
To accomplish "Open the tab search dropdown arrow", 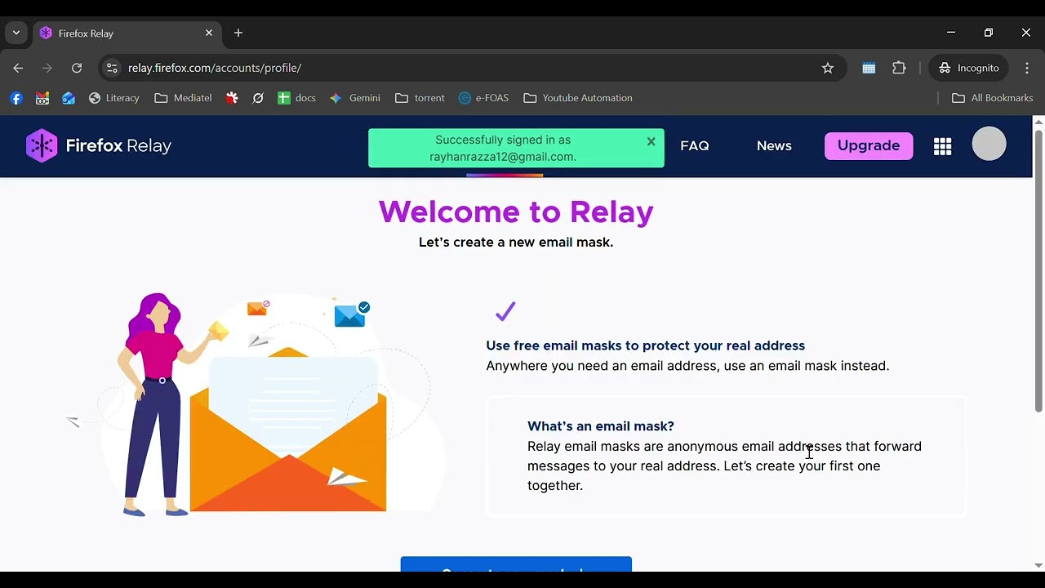I will point(16,33).
